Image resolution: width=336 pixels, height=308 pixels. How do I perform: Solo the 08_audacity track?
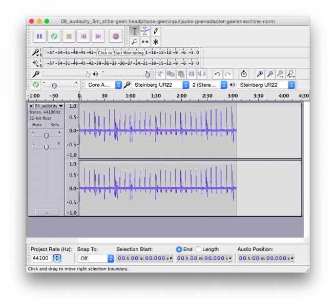[55, 125]
